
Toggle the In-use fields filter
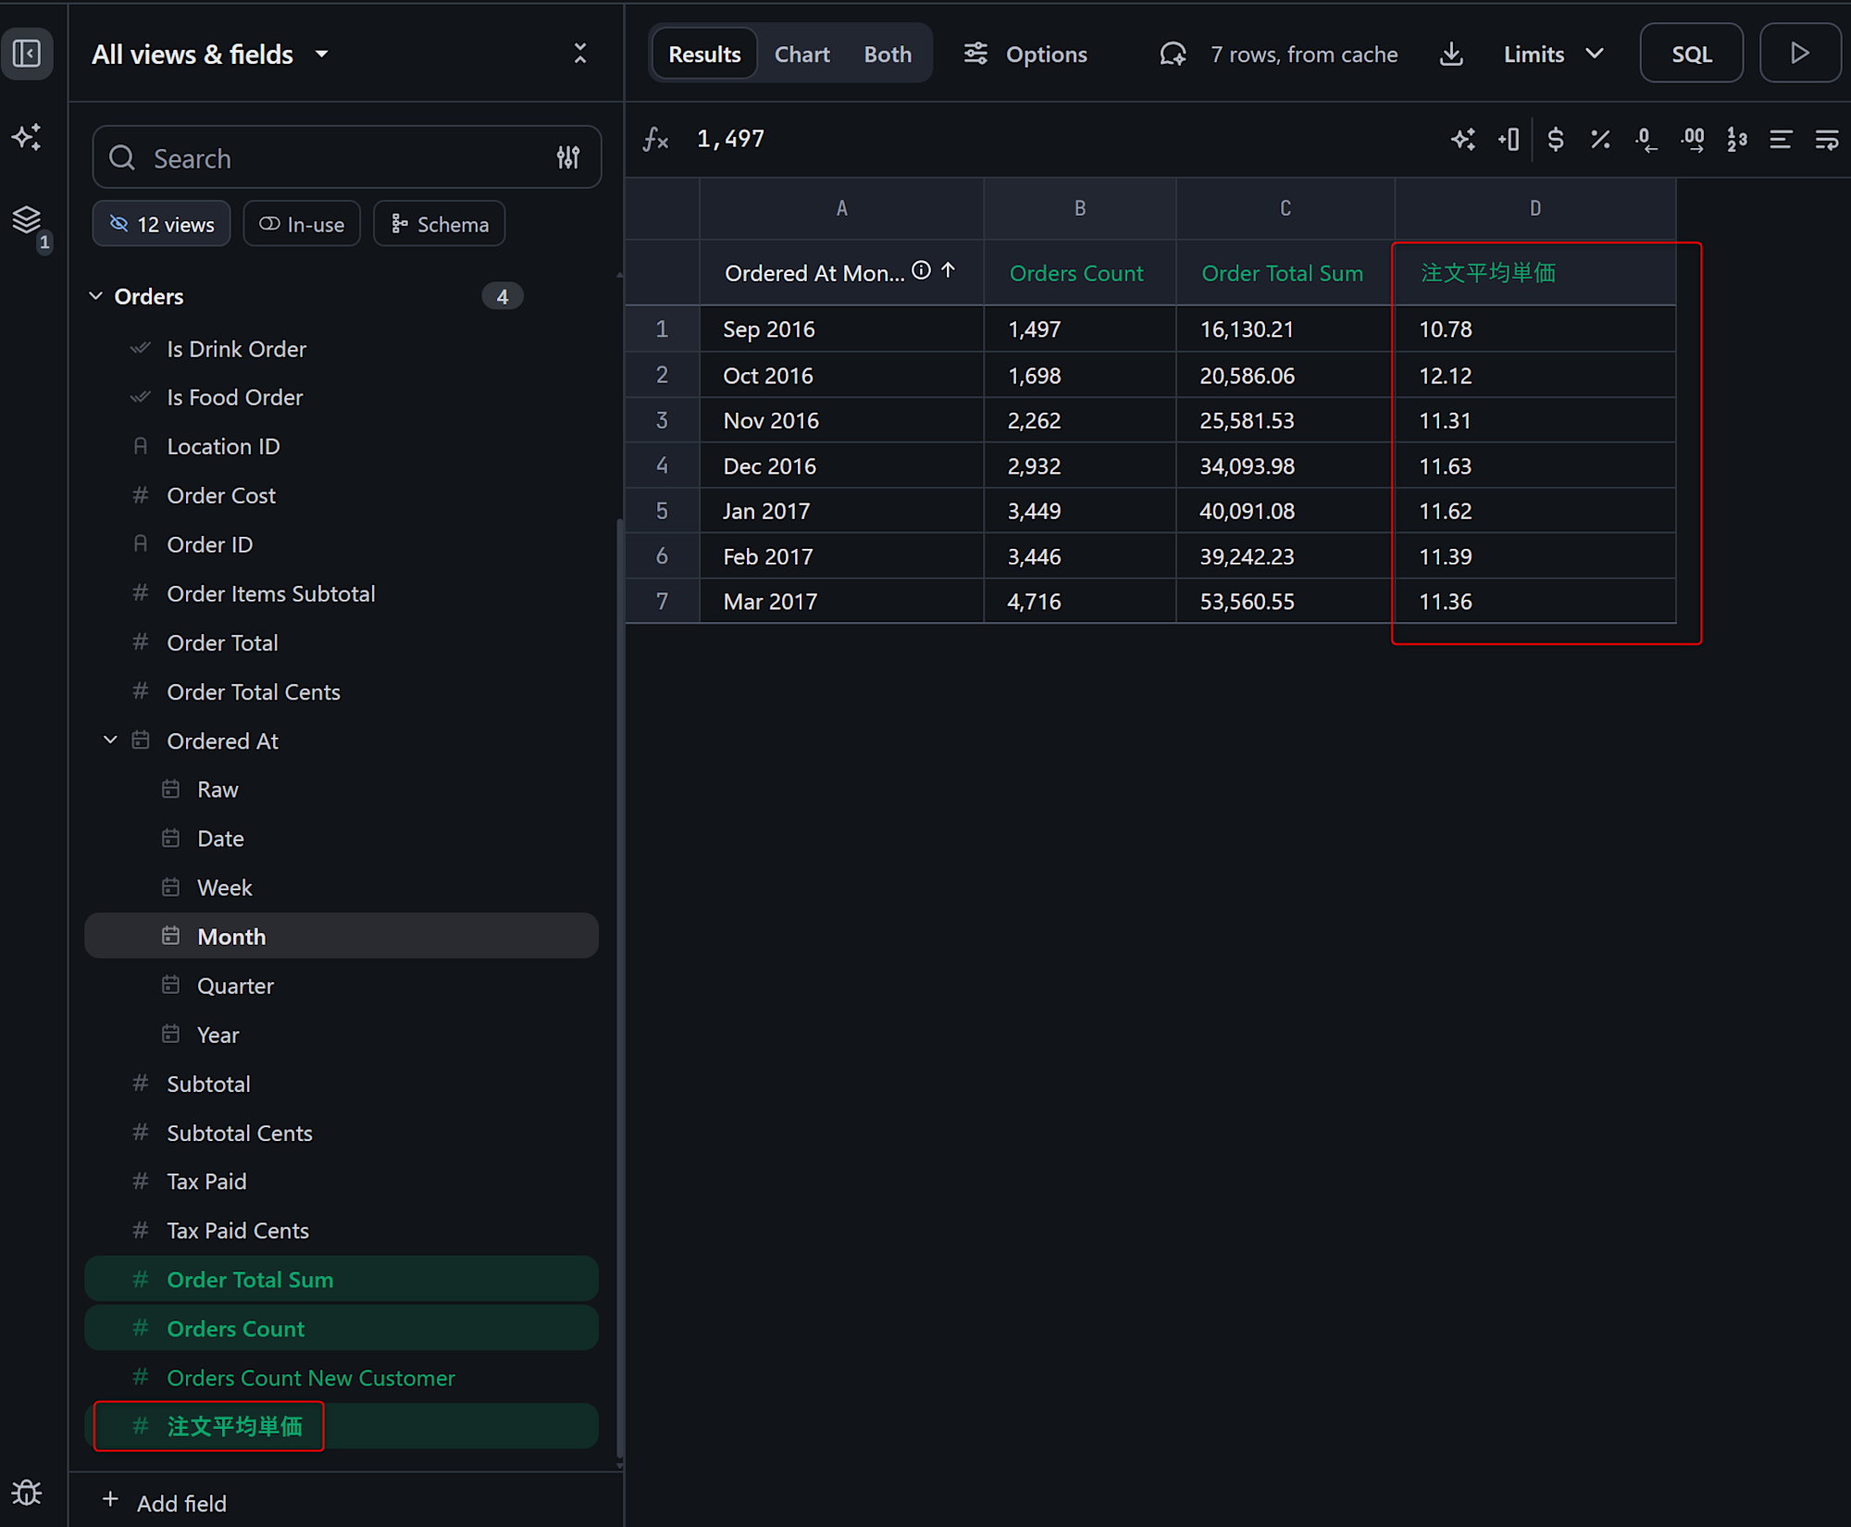[302, 224]
